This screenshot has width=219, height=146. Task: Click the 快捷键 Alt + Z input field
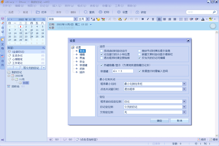(123, 71)
